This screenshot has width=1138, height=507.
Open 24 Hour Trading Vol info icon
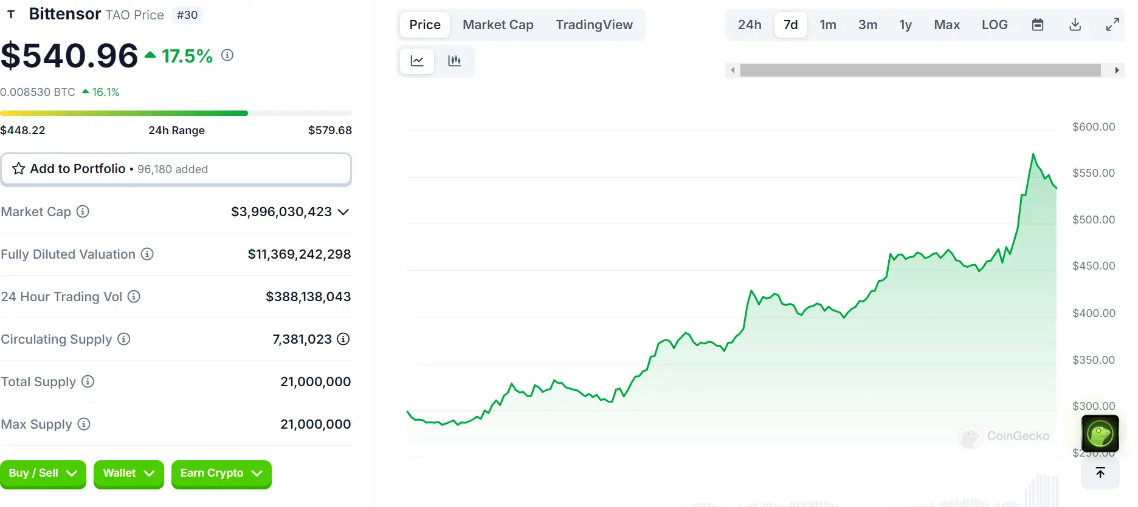tap(134, 296)
